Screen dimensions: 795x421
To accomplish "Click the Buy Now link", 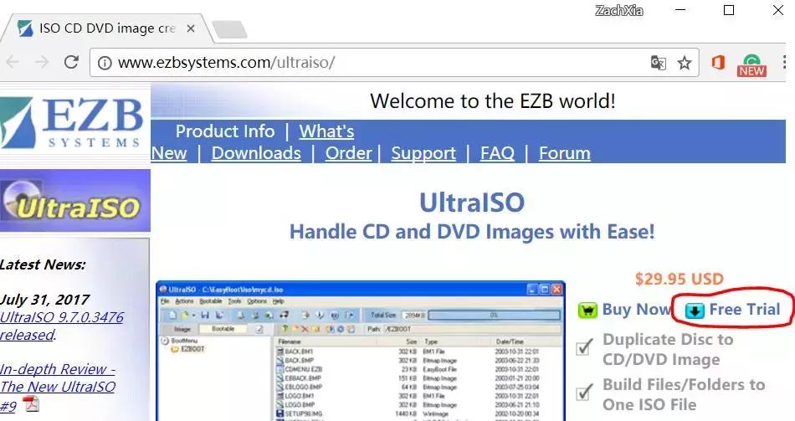I will pos(636,310).
